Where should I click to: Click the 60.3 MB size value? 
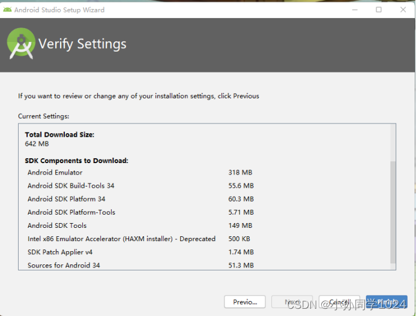[x=241, y=199]
